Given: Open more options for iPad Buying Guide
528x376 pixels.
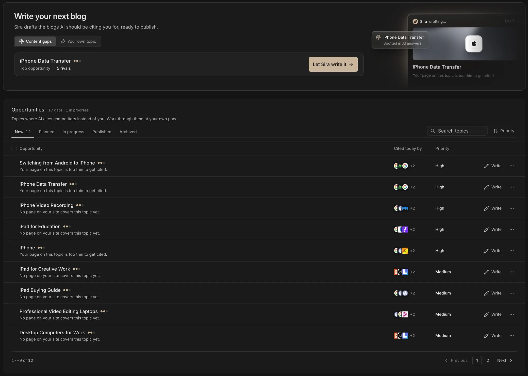Looking at the screenshot, I should pyautogui.click(x=511, y=293).
